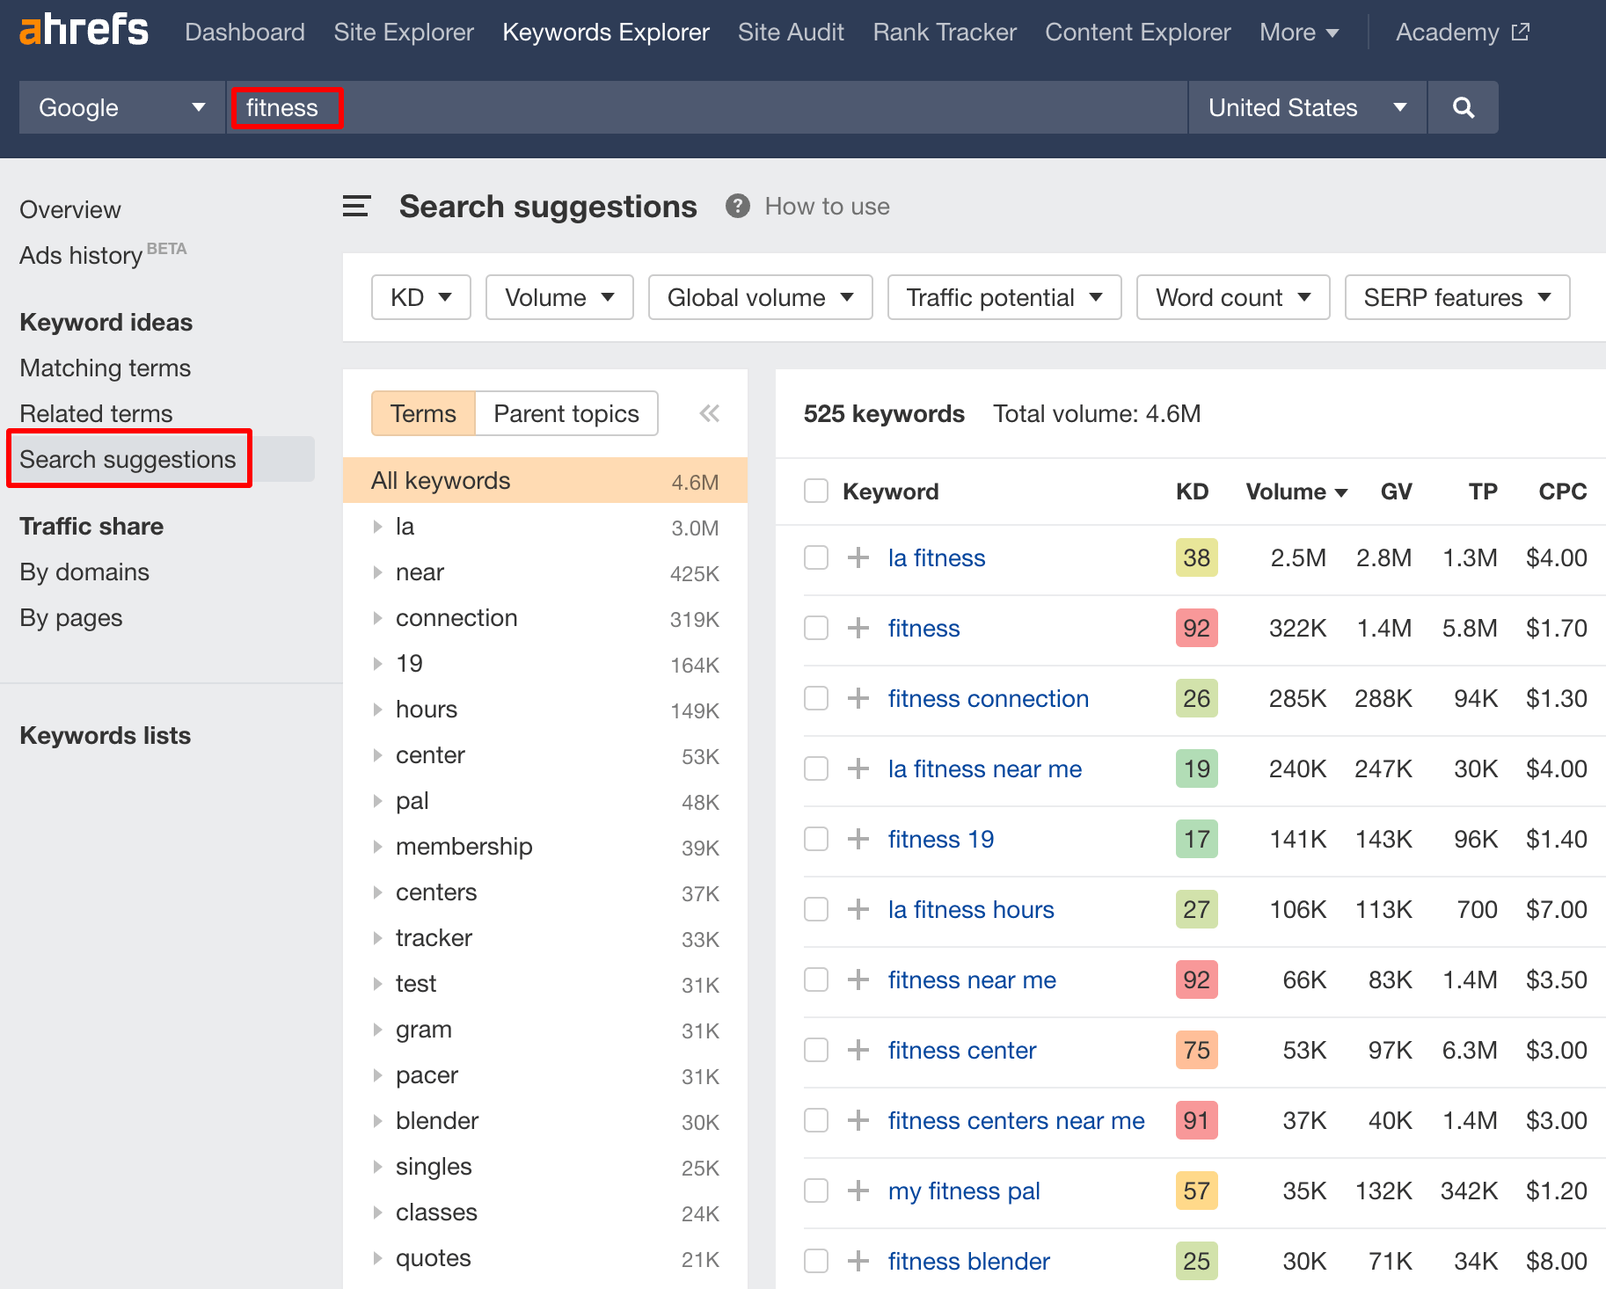Click the Ahrefs logo
The image size is (1606, 1289).
(84, 30)
